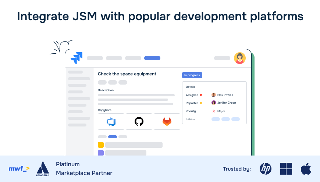Screen dimensions: 320x182
Task: Open the In progress status button
Action: click(192, 75)
